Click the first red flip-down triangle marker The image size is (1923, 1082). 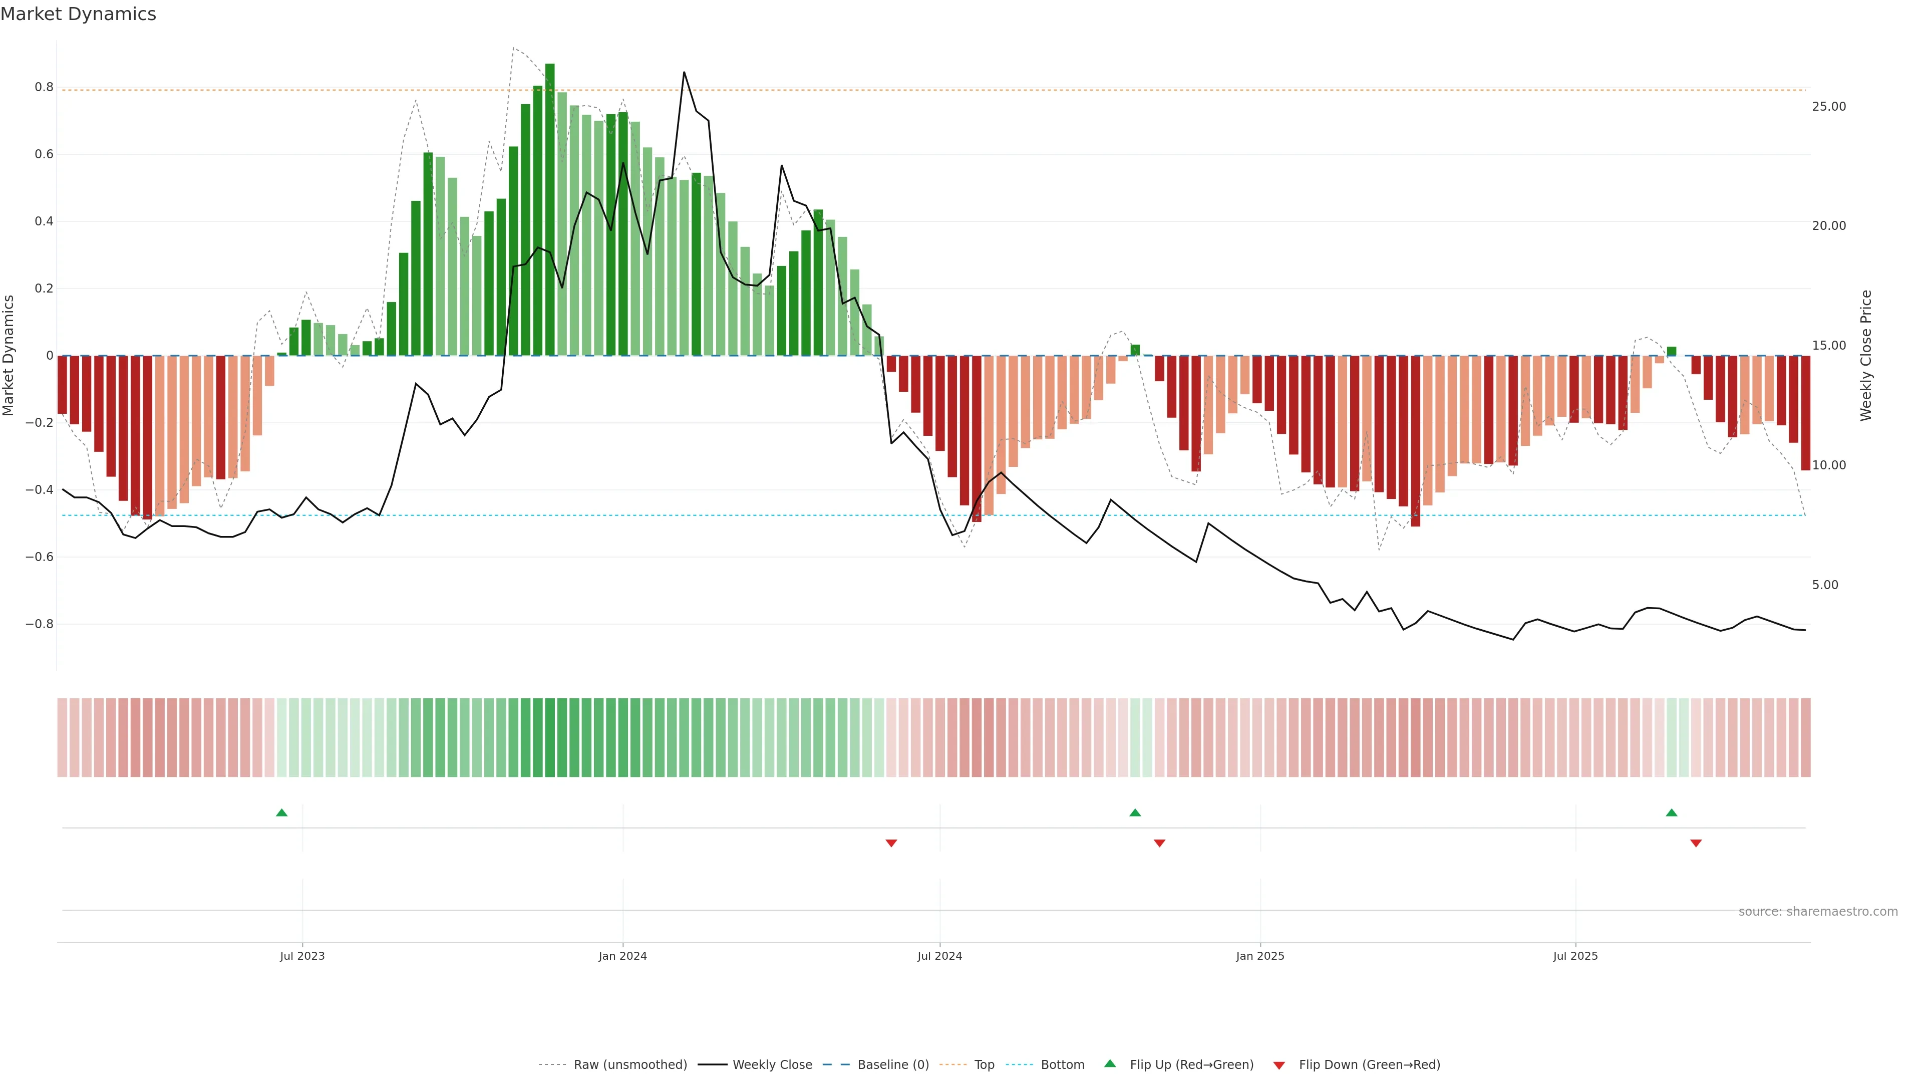pyautogui.click(x=890, y=843)
